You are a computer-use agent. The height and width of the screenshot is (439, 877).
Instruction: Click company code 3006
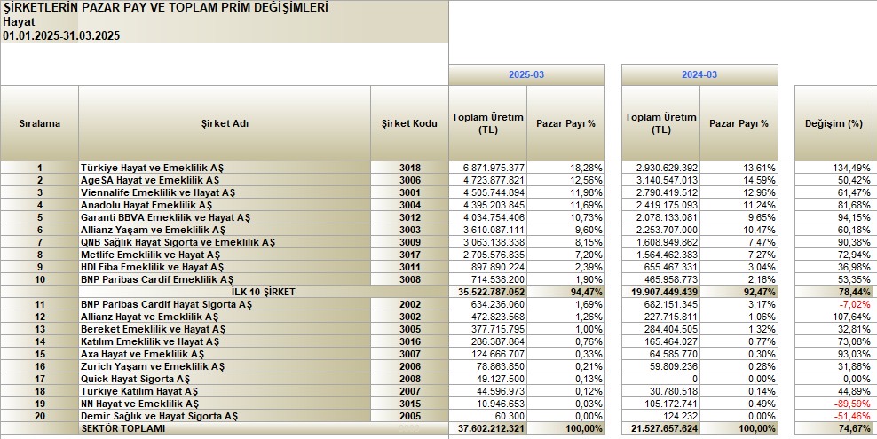[409, 180]
